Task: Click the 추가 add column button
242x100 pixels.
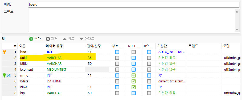Action: [x=35, y=39]
